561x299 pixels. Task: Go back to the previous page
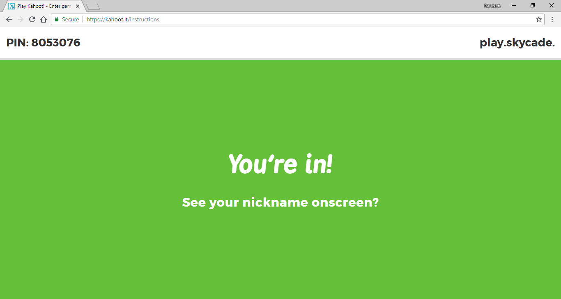point(9,19)
